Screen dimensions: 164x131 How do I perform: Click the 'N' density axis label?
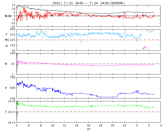6,64
